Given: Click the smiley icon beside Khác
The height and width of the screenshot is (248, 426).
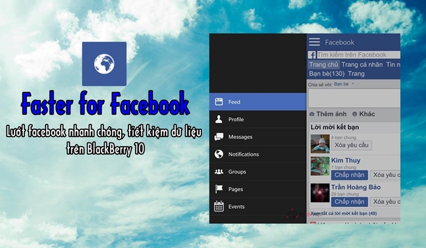Looking at the screenshot, I should pos(355,114).
